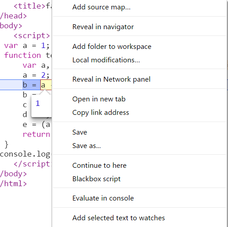228x227 pixels.
Task: Choose Open in new tab
Action: click(99, 99)
